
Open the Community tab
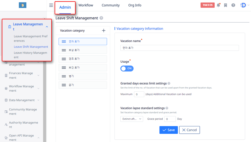(x=111, y=5)
